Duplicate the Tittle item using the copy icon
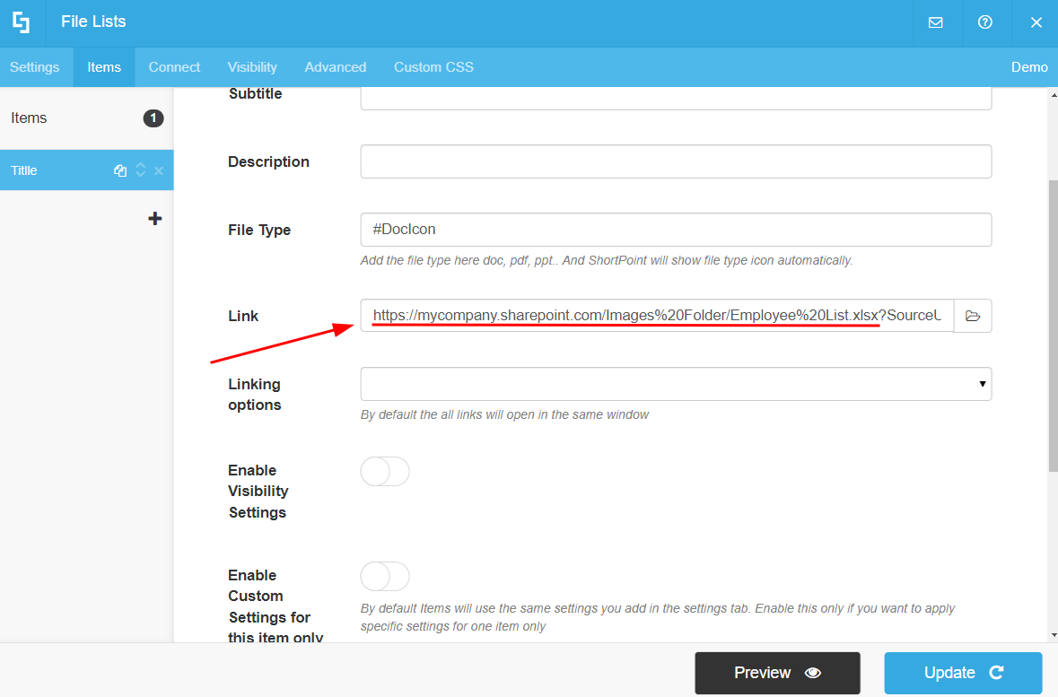 coord(121,170)
